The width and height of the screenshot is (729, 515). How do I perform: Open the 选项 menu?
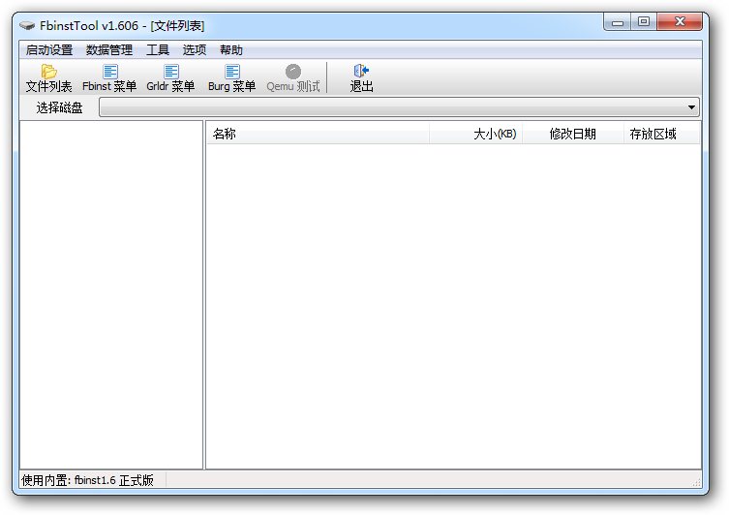coord(195,49)
